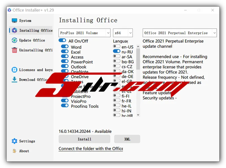This screenshot has width=226, height=168.
Task: Open the ProPlus 2021 Volume dropdown
Action: pyautogui.click(x=84, y=33)
